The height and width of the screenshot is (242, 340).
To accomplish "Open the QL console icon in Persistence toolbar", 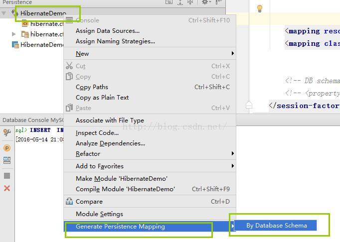I will [x=169, y=2].
